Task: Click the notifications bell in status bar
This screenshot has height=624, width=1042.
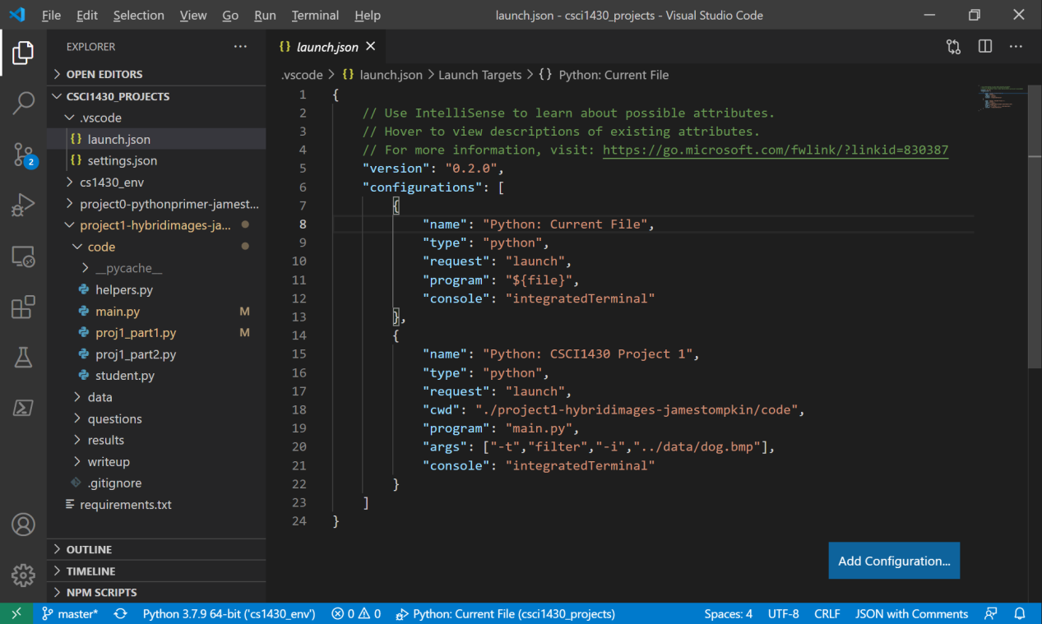Action: 1019,613
